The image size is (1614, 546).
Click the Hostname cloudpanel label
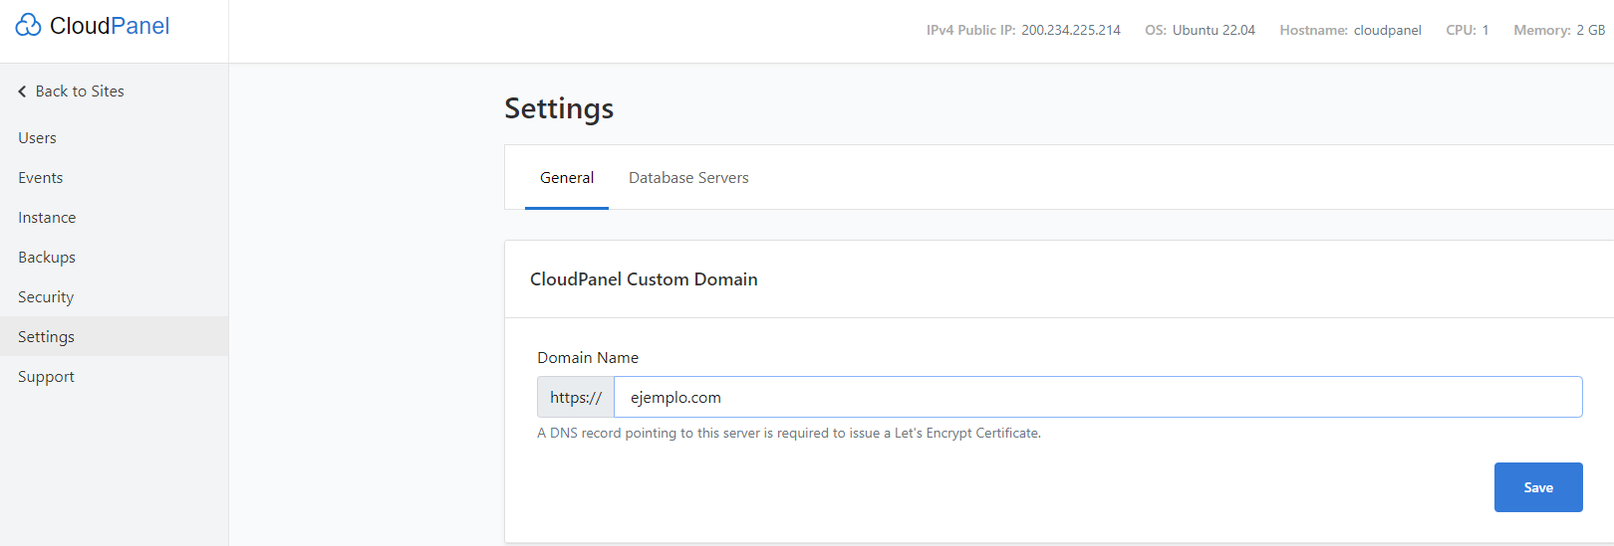coord(1350,30)
